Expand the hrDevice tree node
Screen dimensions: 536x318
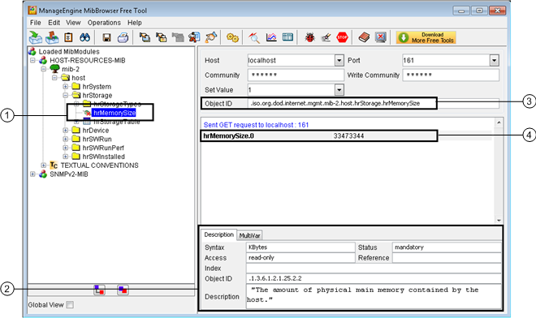pyautogui.click(x=65, y=130)
